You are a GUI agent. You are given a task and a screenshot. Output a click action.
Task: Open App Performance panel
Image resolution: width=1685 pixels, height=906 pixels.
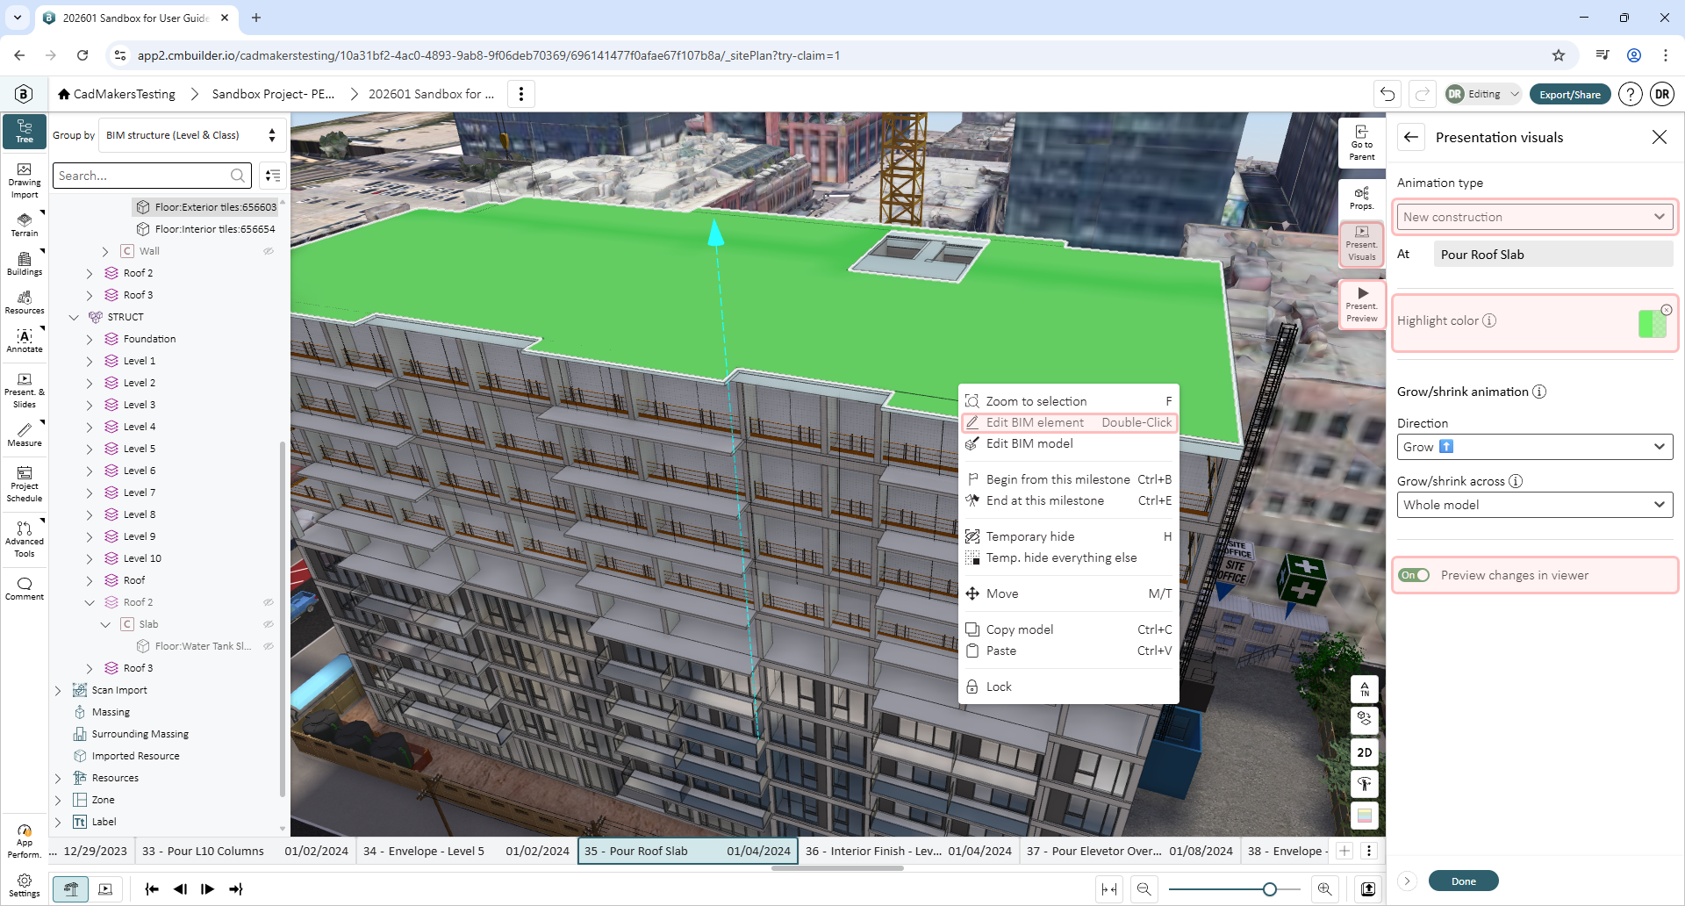pyautogui.click(x=25, y=841)
